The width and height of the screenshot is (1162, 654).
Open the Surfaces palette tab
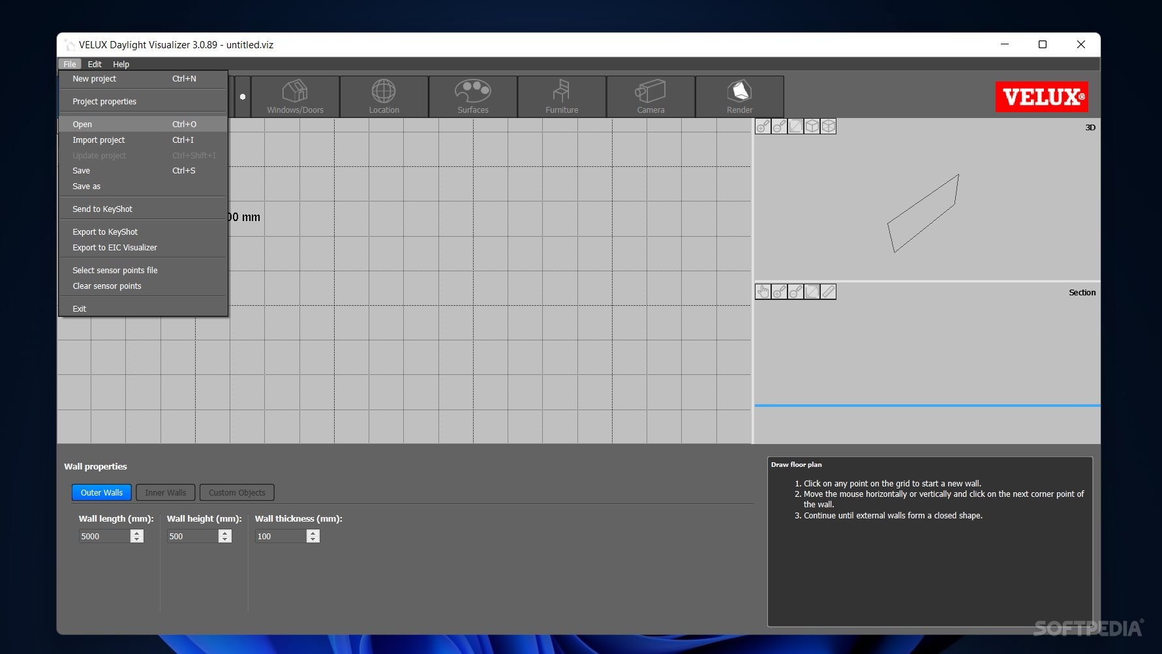pos(473,97)
